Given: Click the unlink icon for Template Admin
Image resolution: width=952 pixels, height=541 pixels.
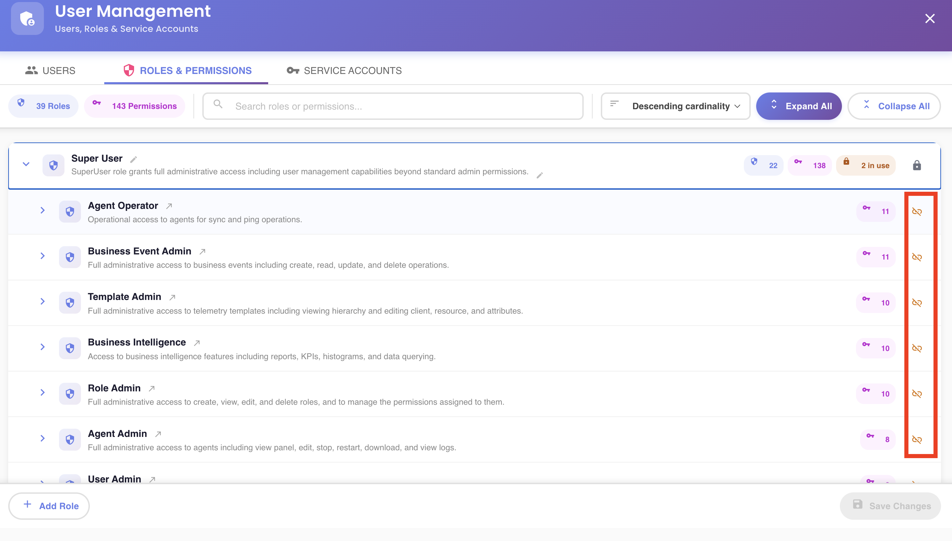Looking at the screenshot, I should click(917, 303).
